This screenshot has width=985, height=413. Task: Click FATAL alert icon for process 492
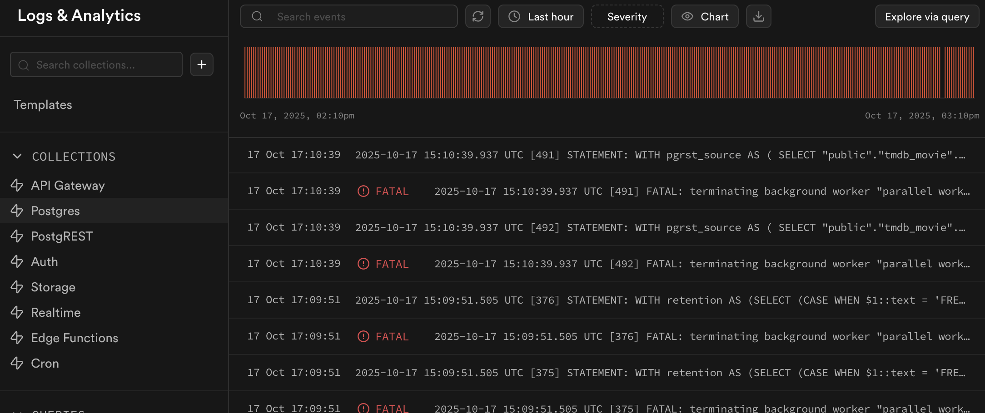(363, 264)
